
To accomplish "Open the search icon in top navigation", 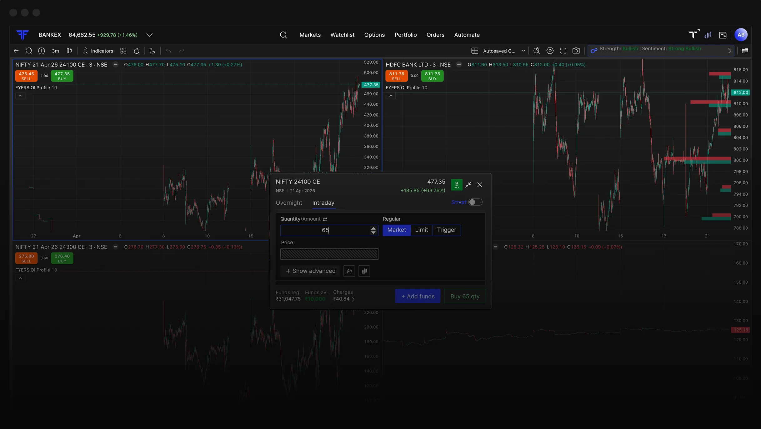I will pyautogui.click(x=283, y=35).
